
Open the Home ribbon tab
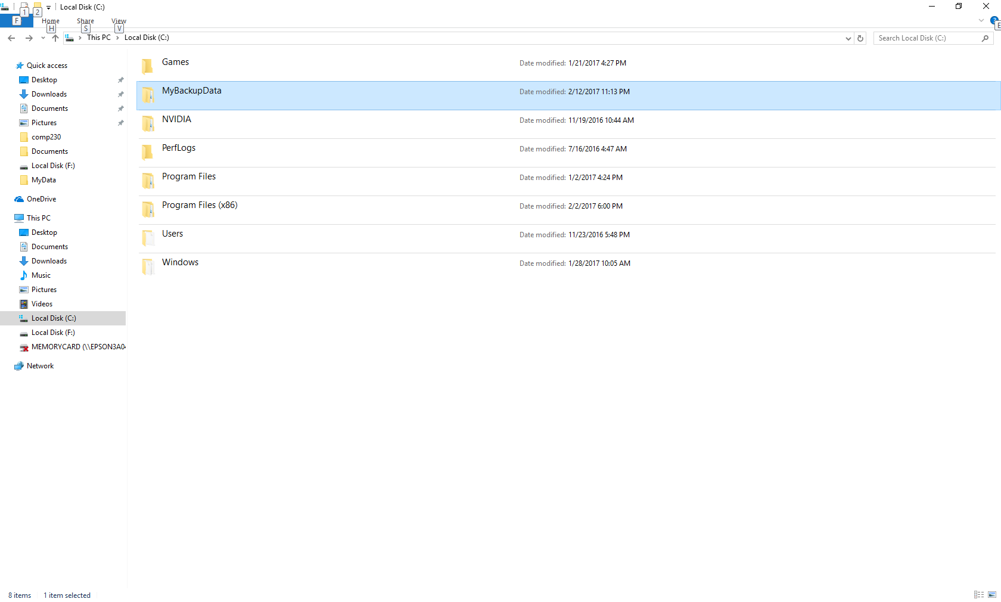click(51, 21)
